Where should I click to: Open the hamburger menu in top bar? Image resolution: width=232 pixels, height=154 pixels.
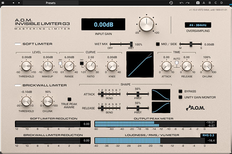3,3
